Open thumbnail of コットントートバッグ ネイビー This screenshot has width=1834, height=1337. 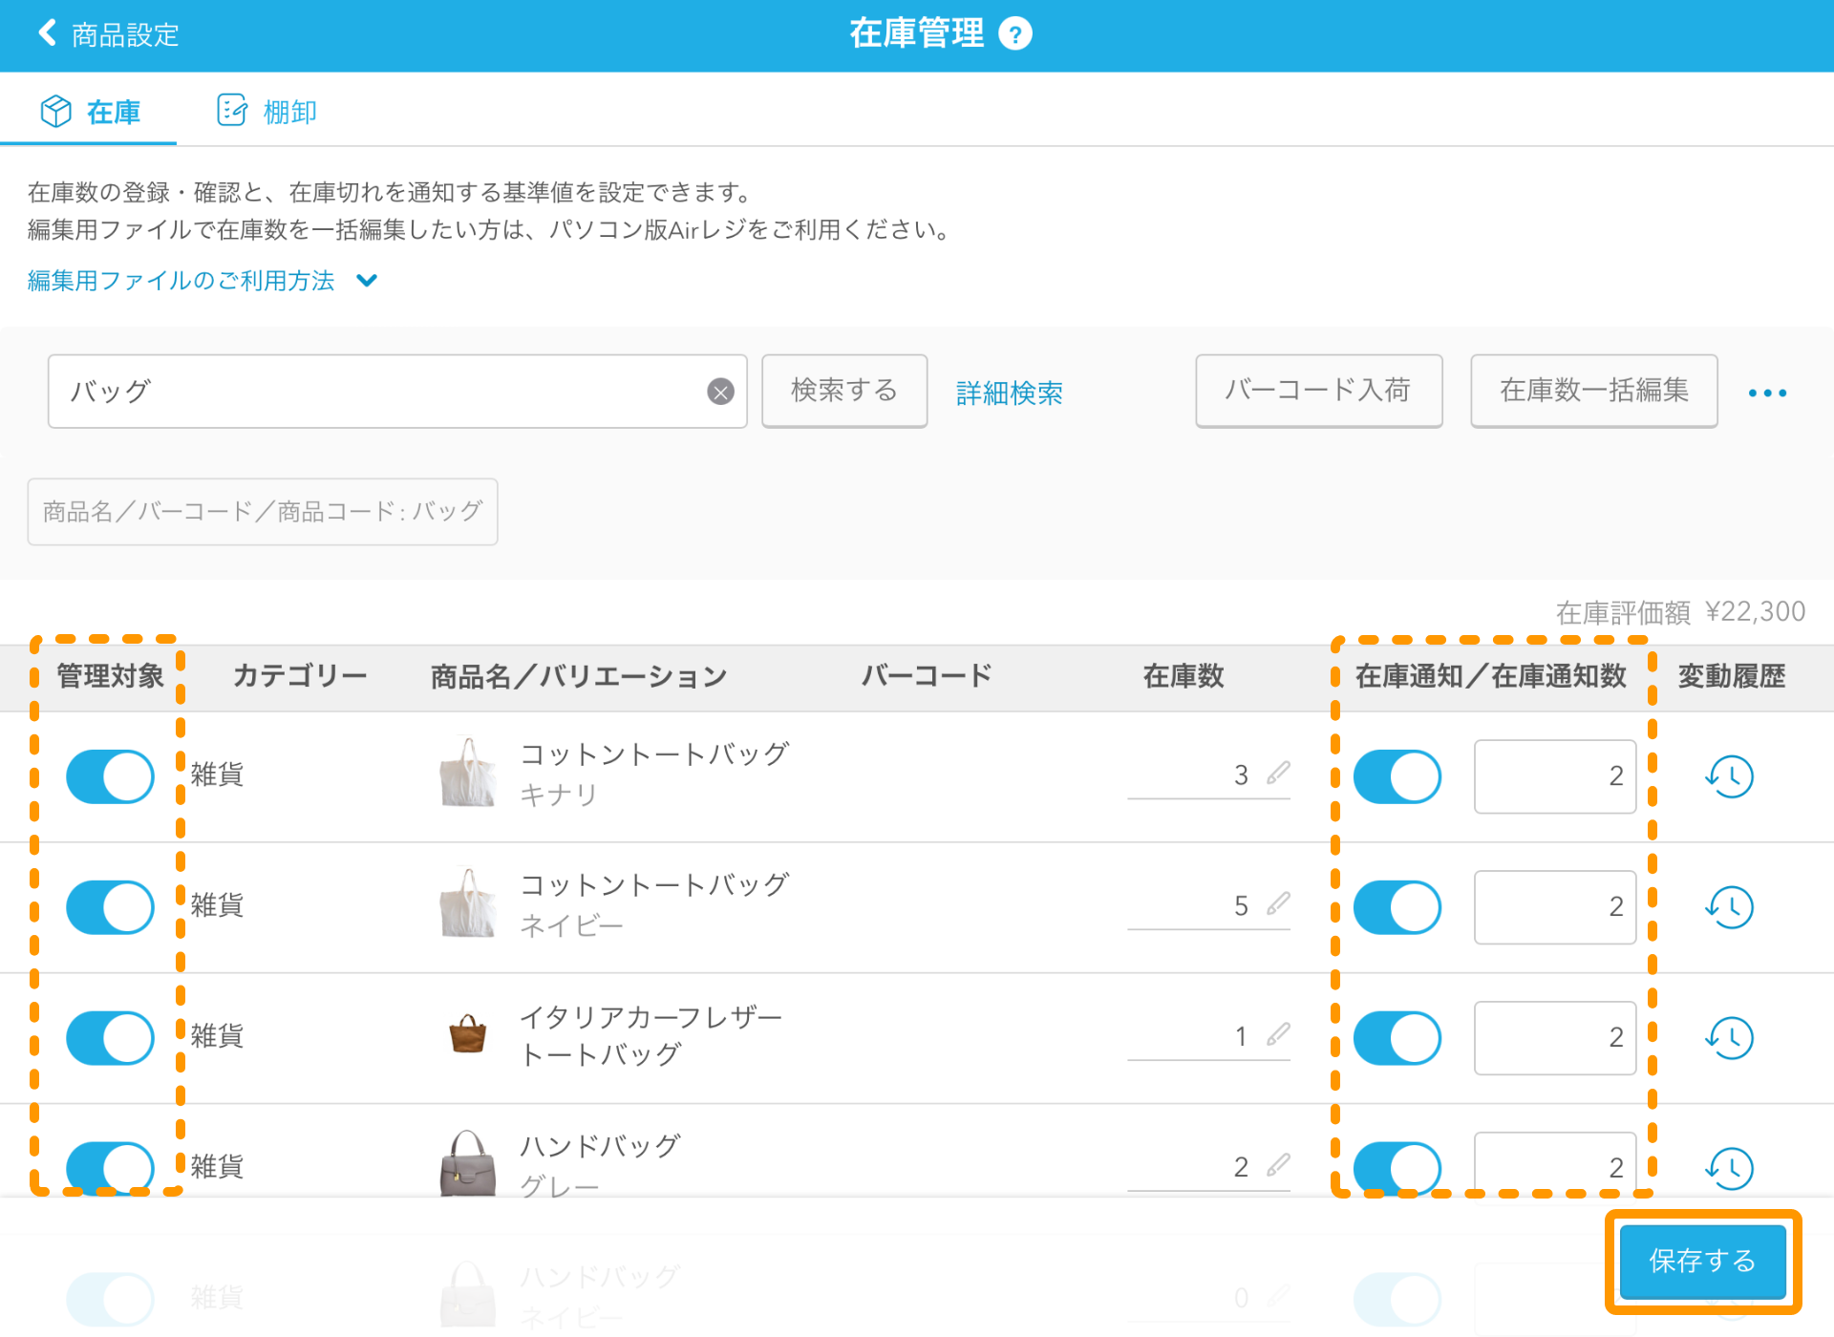(468, 903)
